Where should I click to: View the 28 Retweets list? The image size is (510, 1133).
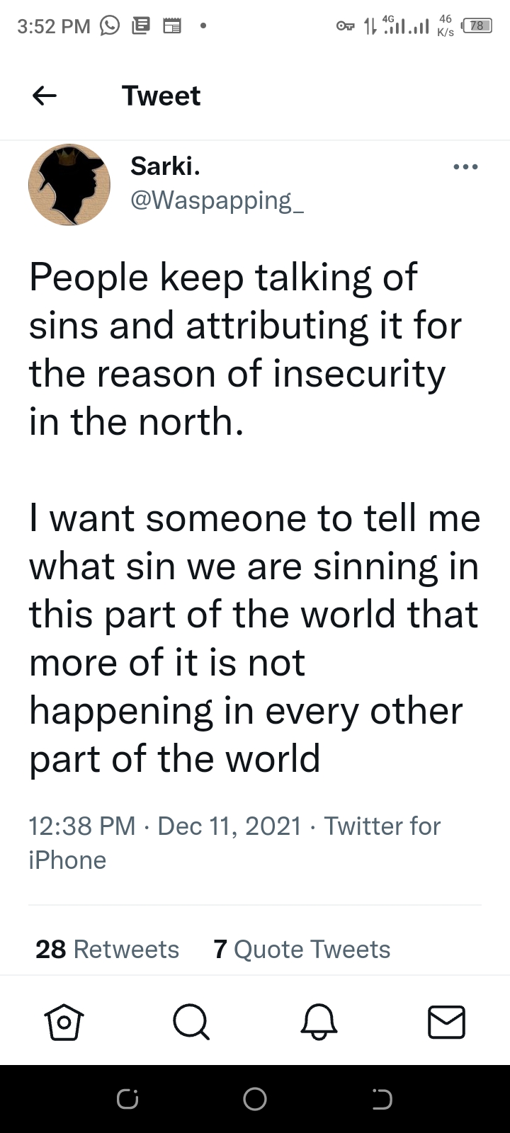pyautogui.click(x=107, y=949)
